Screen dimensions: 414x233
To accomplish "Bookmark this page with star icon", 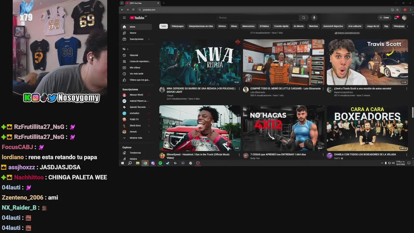I will tap(398, 10).
